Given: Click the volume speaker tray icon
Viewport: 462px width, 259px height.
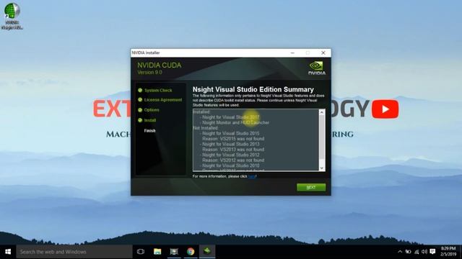Looking at the screenshot, I should (x=424, y=252).
